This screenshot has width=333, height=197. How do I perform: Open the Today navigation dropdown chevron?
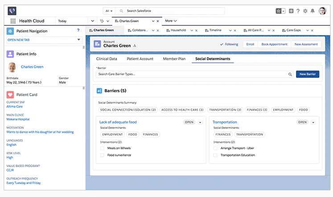tap(93, 21)
